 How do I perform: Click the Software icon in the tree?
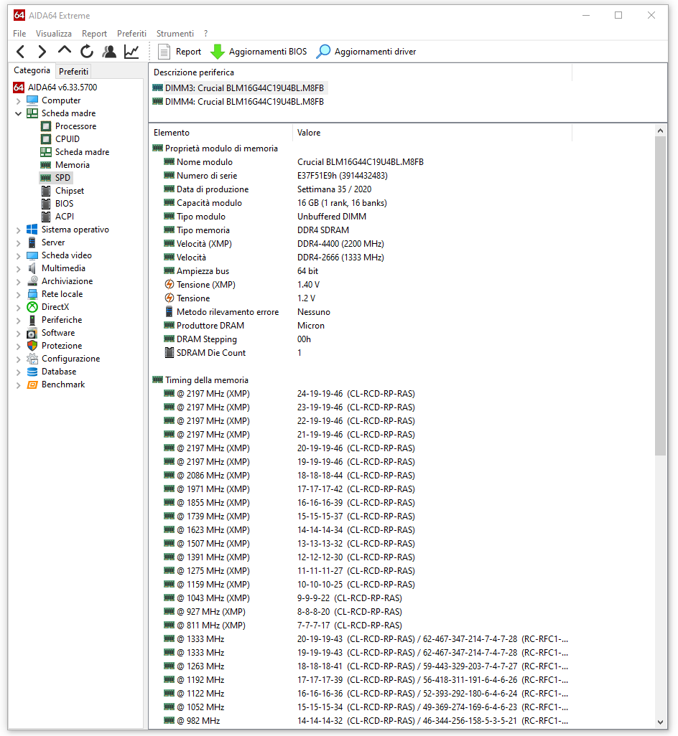click(32, 333)
